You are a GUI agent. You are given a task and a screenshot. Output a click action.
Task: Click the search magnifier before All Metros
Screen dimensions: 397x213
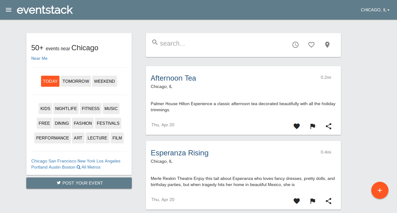click(x=79, y=167)
